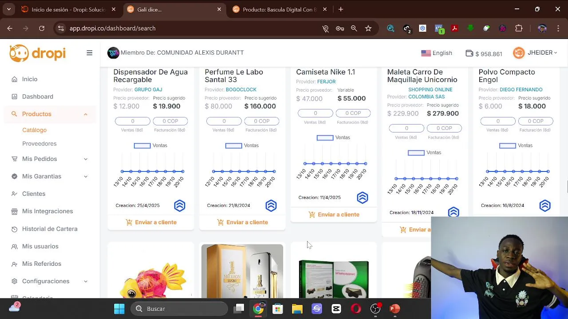Switch to Inicio de sesión Dropi tab

[69, 9]
